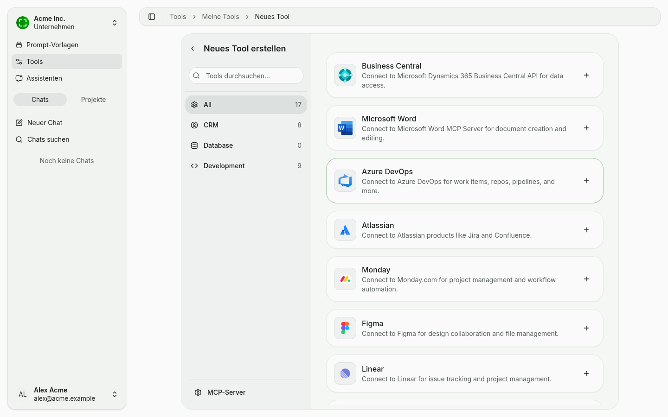Click the gear icon next to MCP-Server
The image size is (668, 417).
(x=198, y=392)
